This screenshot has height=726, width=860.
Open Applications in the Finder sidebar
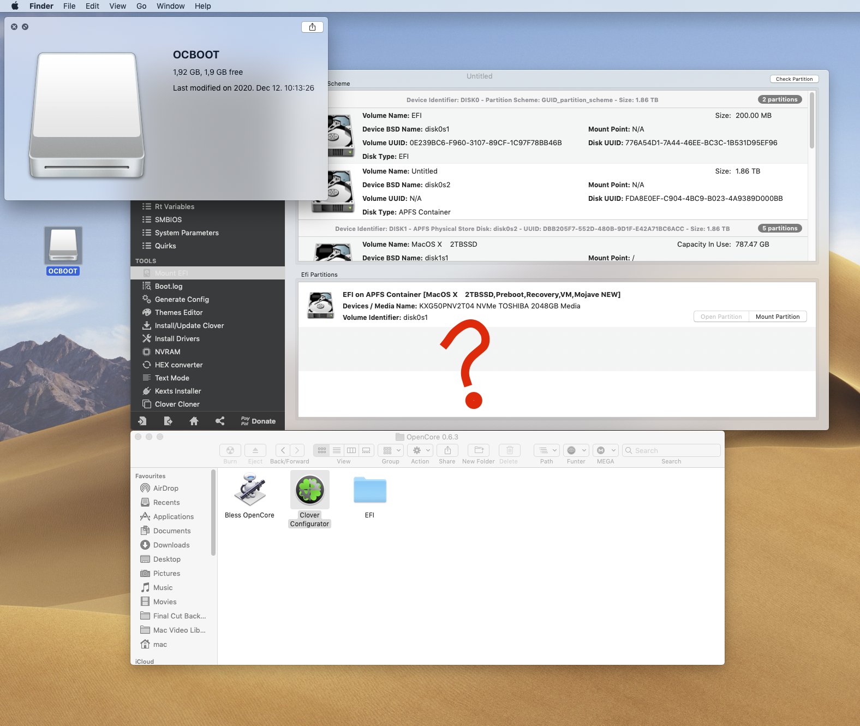pyautogui.click(x=174, y=516)
